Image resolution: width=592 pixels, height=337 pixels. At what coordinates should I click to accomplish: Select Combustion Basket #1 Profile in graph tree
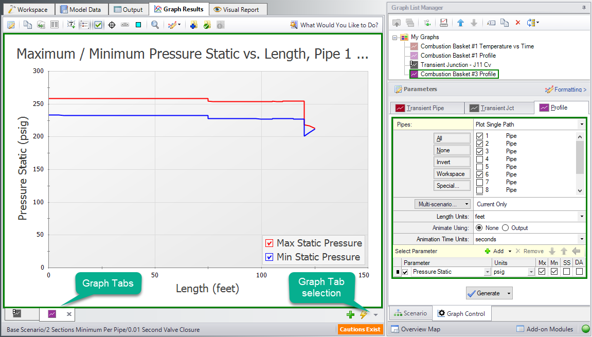[x=458, y=56]
